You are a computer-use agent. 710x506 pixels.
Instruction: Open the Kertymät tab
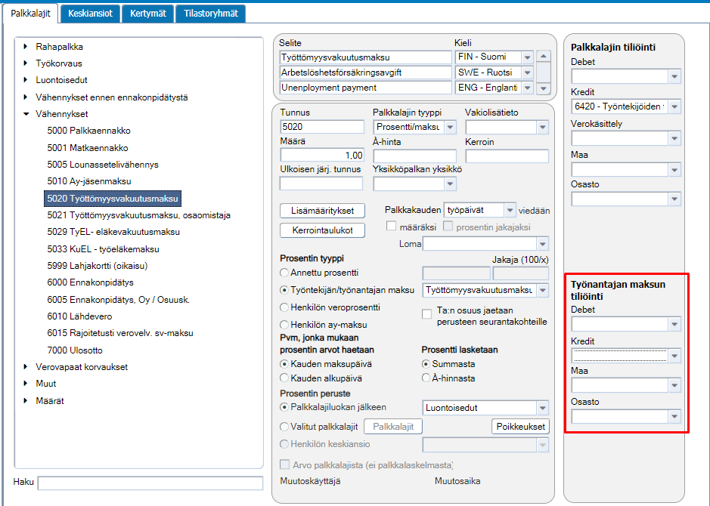(x=148, y=14)
